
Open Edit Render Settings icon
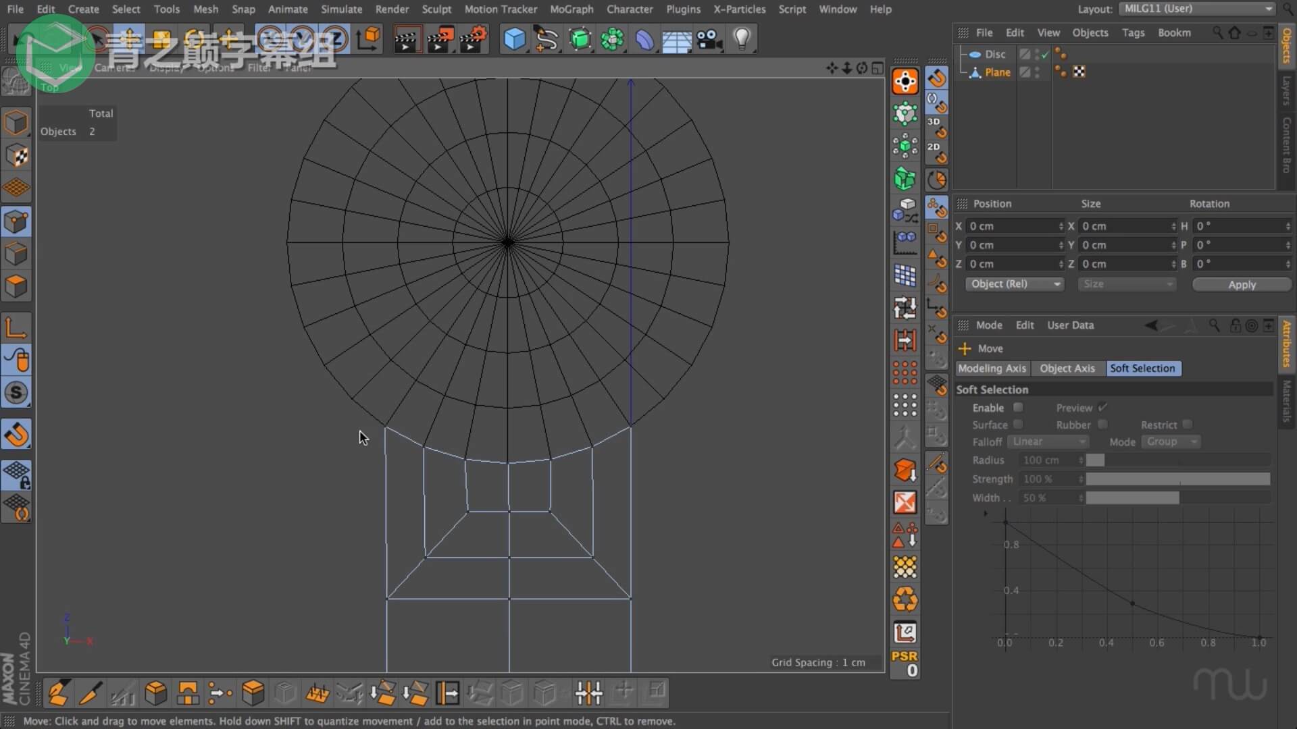473,39
